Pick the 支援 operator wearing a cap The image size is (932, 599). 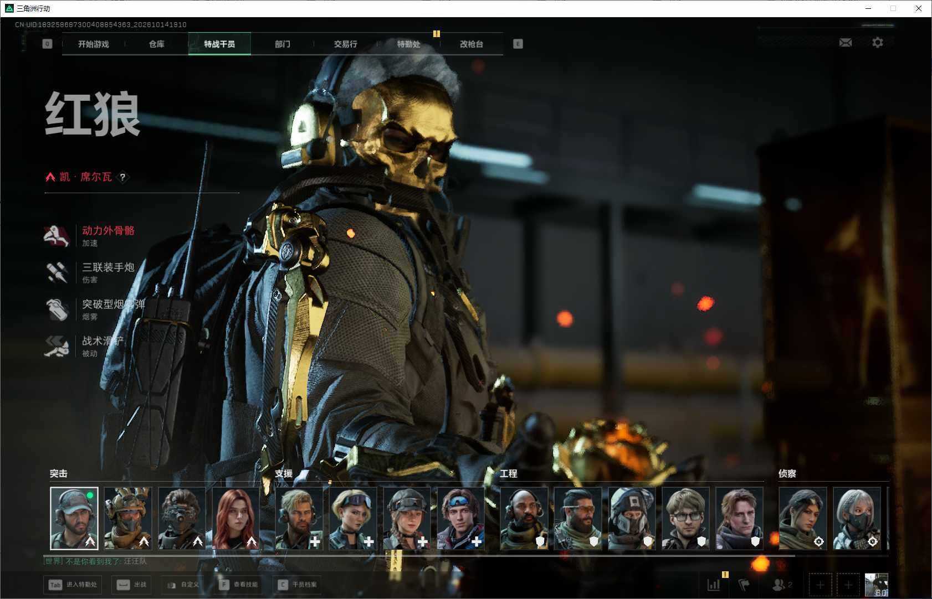407,518
